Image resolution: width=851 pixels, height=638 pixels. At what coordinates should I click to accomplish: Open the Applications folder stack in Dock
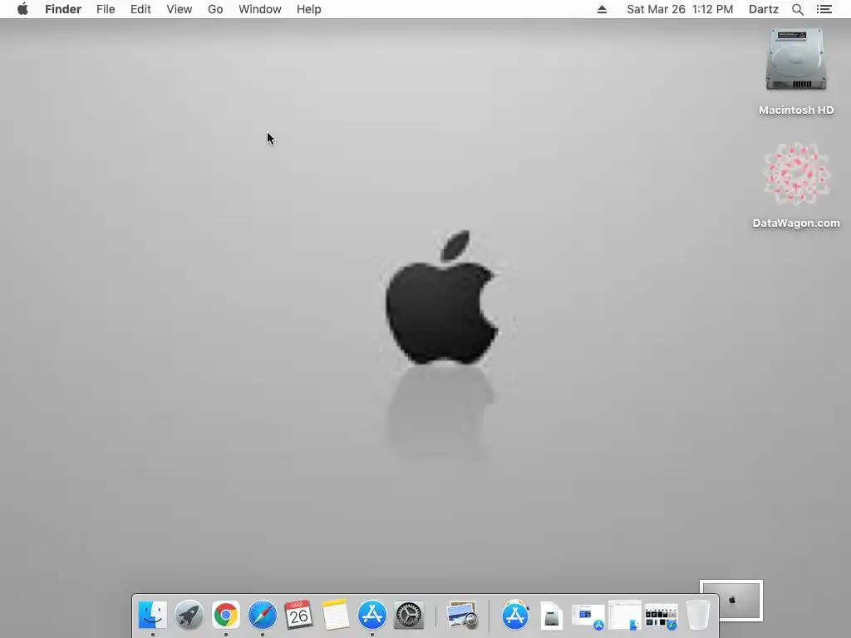point(515,616)
